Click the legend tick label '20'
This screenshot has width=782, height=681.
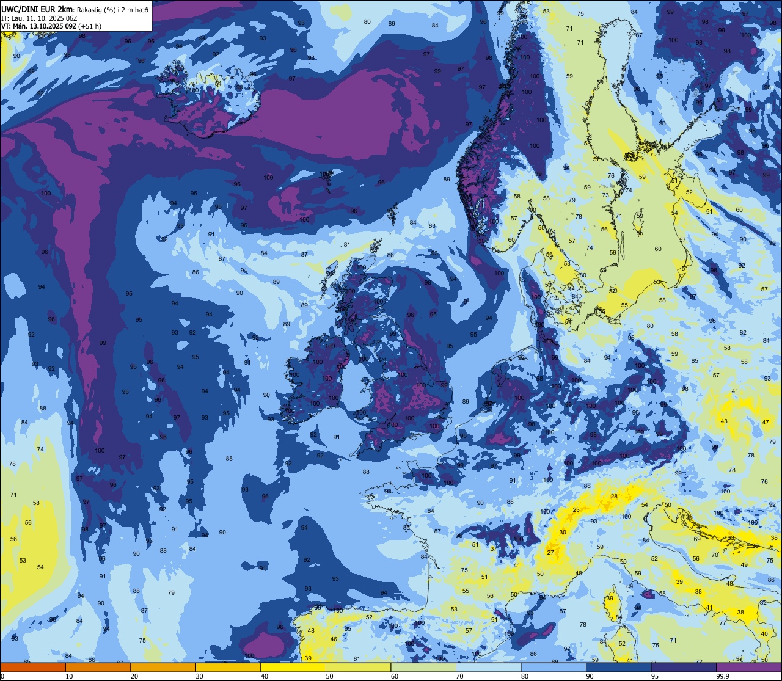(134, 676)
